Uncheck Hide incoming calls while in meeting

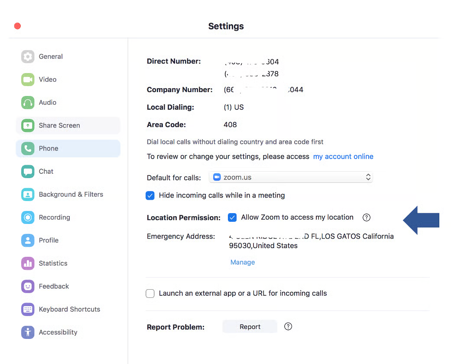150,196
